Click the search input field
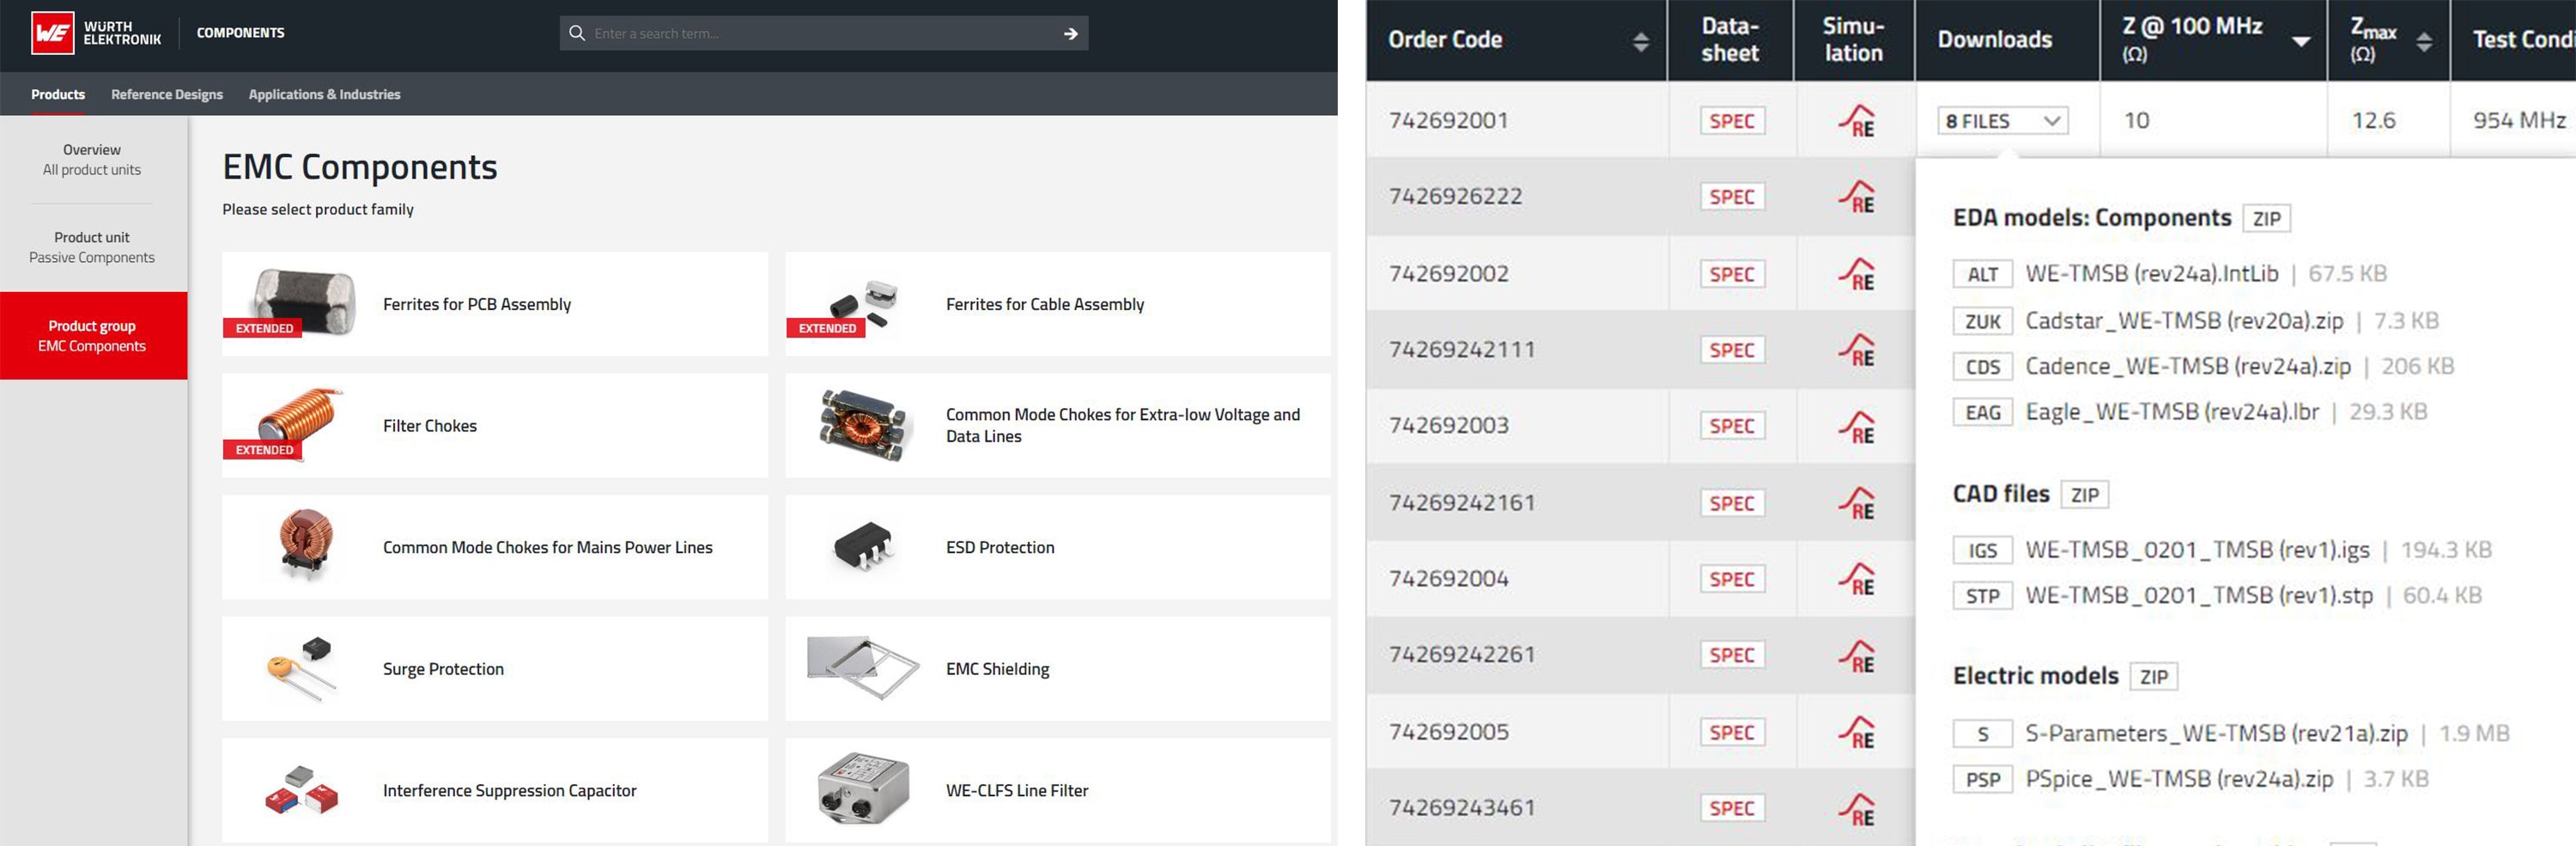Screen dimensions: 2576x846 tap(810, 33)
